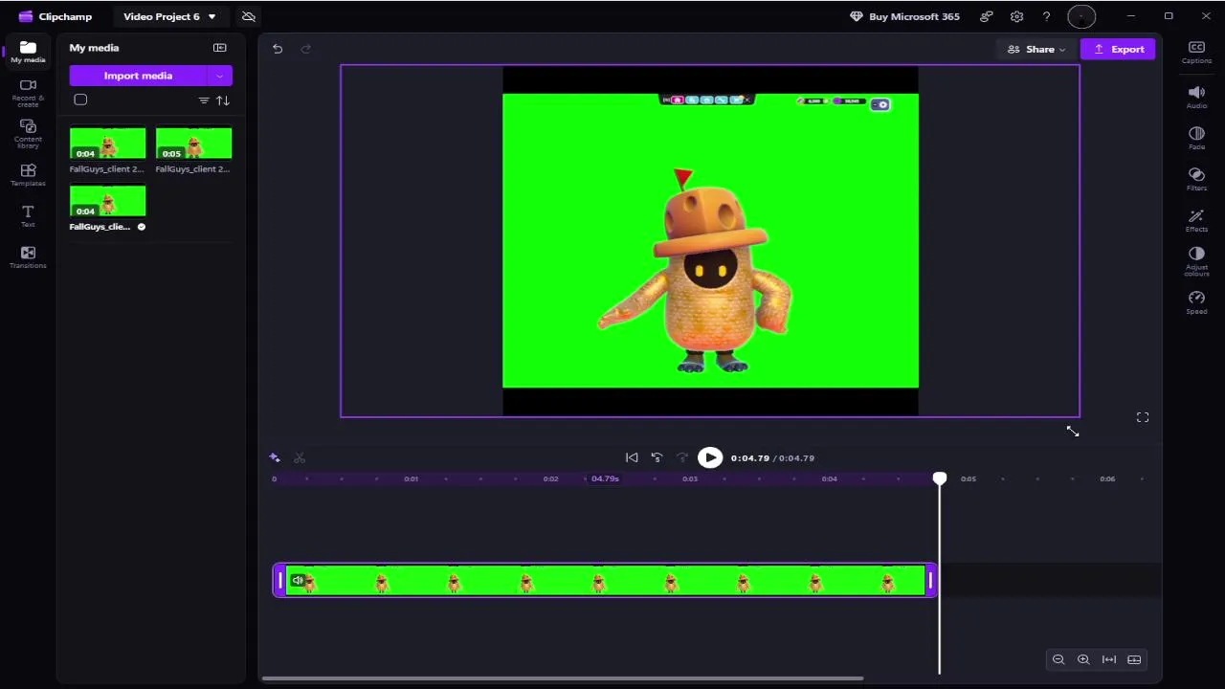The width and height of the screenshot is (1225, 689).
Task: Skip back to the start of the video
Action: (x=632, y=458)
